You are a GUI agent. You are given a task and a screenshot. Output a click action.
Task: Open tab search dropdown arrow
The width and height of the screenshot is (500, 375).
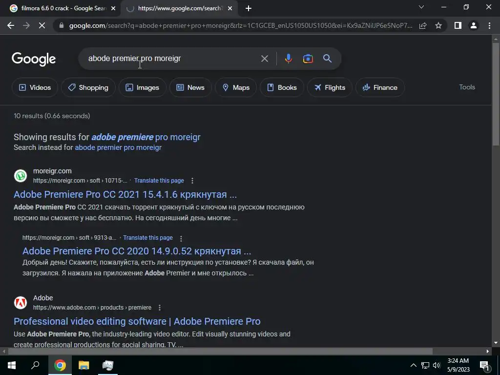pyautogui.click(x=421, y=7)
